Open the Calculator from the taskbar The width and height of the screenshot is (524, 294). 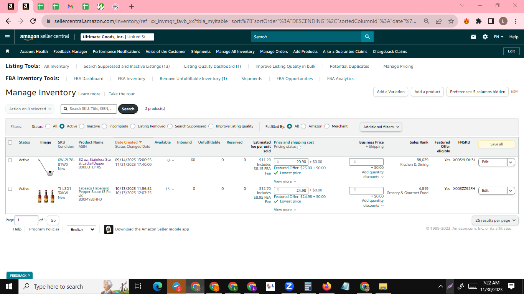click(308, 286)
